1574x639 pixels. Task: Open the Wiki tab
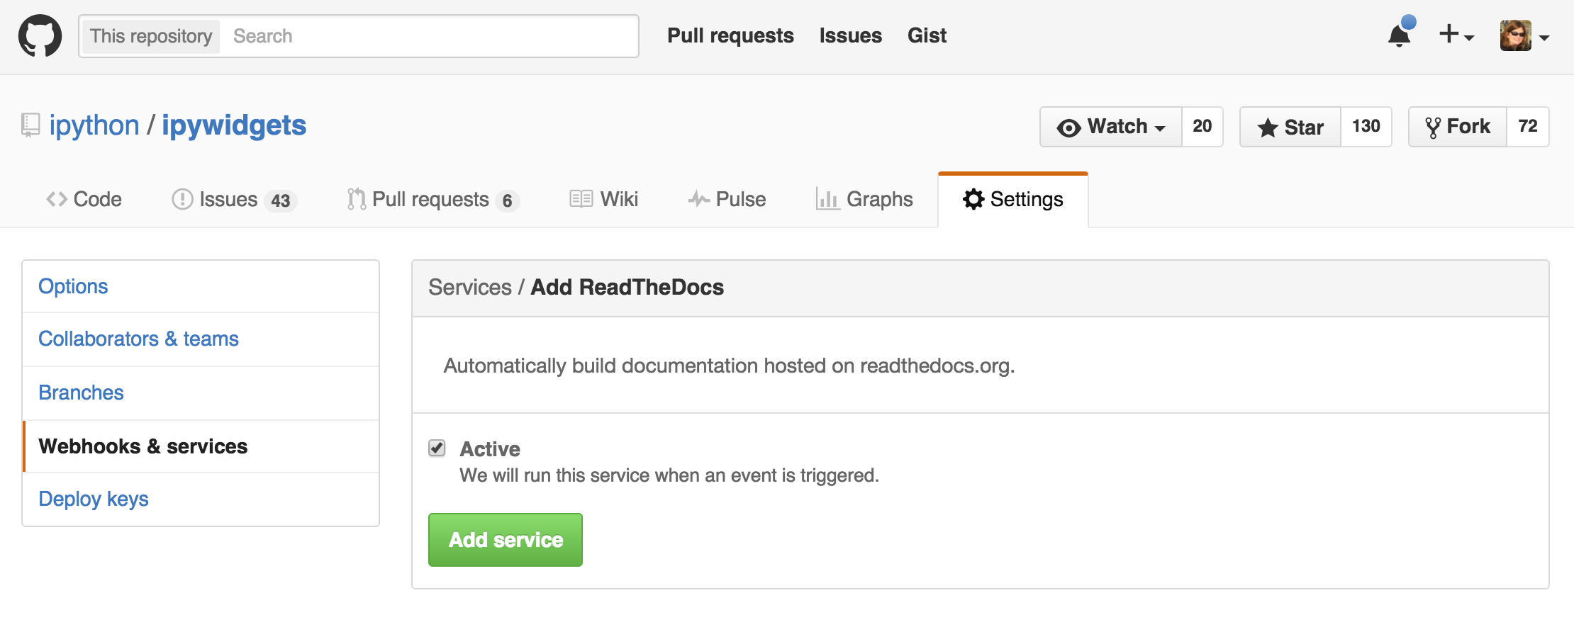(604, 199)
